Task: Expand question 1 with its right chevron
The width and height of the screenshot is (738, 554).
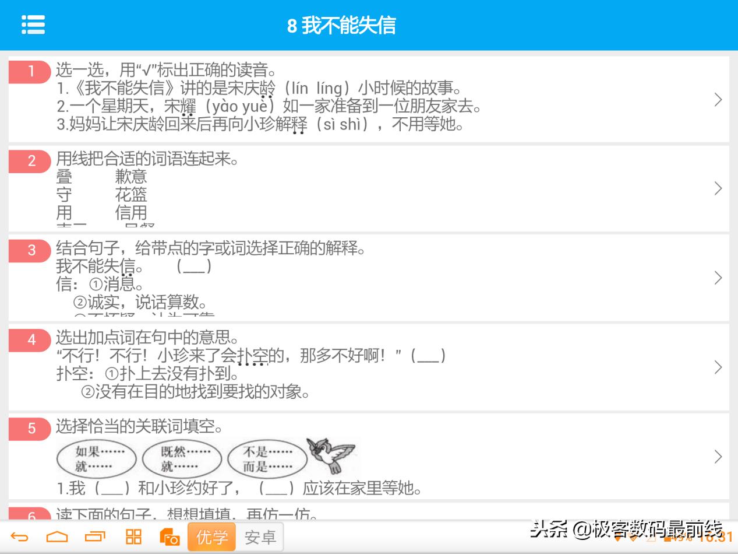Action: tap(718, 99)
